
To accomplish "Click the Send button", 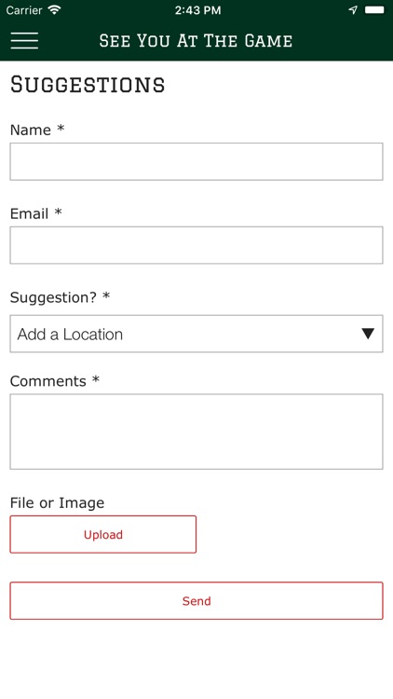I will click(196, 600).
